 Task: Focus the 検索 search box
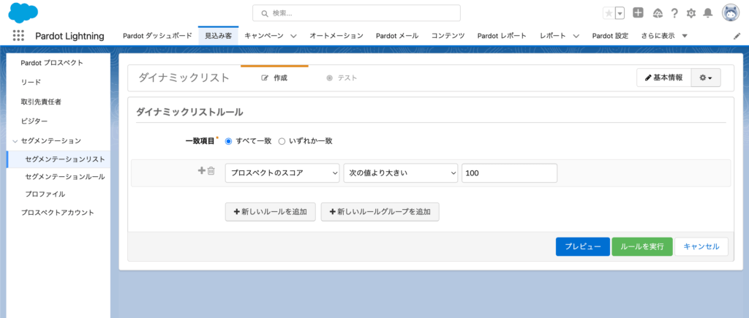pyautogui.click(x=356, y=13)
